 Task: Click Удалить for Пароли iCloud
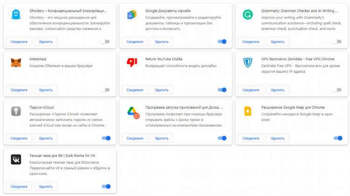pyautogui.click(x=46, y=138)
